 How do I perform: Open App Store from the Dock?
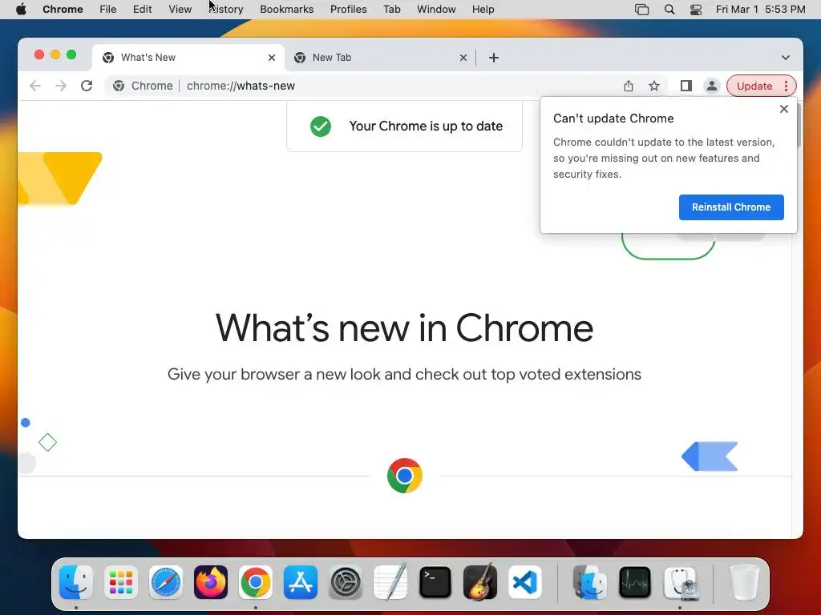pyautogui.click(x=301, y=582)
